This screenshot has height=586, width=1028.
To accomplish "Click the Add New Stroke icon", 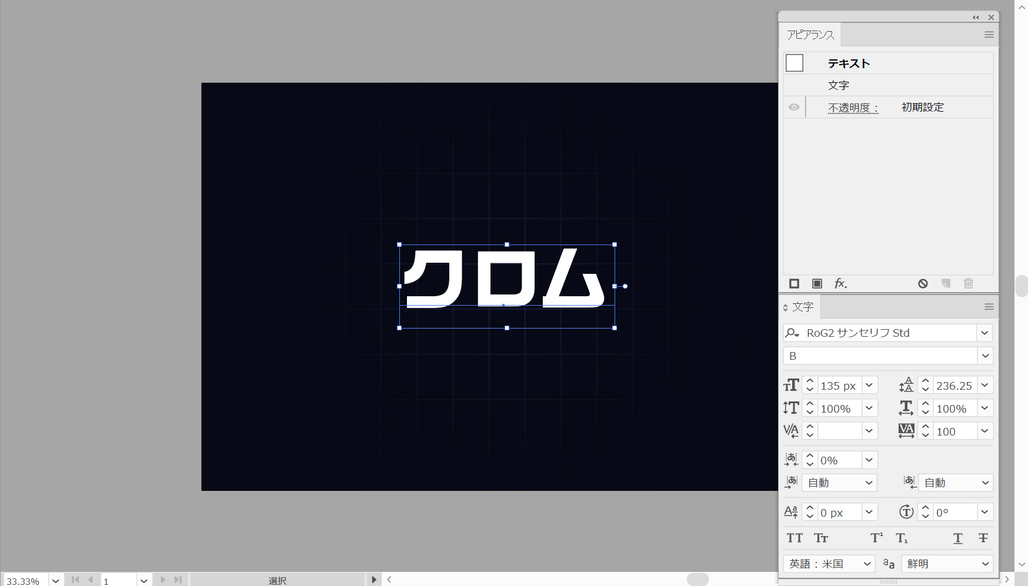I will [x=794, y=284].
